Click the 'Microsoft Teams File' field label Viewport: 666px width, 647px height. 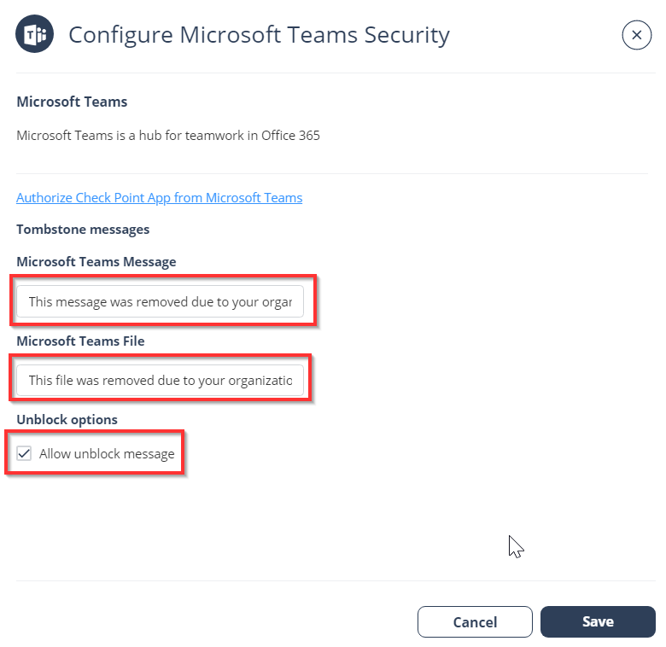[x=81, y=341]
